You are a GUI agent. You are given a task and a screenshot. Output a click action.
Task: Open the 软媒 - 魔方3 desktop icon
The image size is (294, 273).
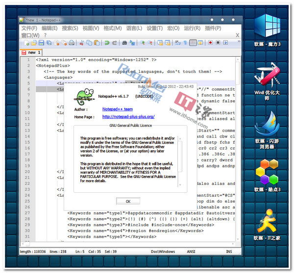click(x=267, y=30)
